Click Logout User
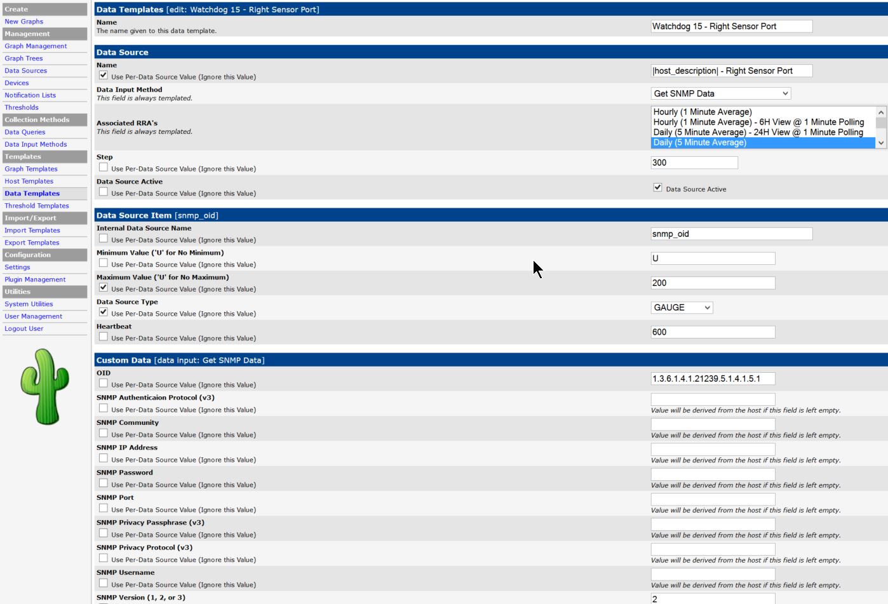888x604 pixels. [24, 329]
